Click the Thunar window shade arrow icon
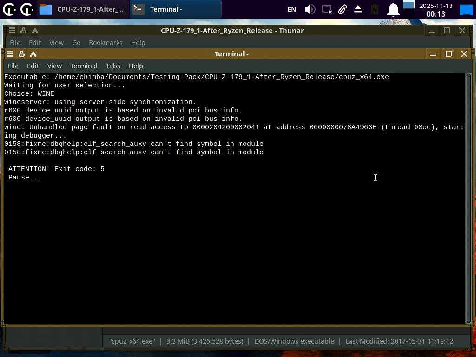 pos(35,30)
